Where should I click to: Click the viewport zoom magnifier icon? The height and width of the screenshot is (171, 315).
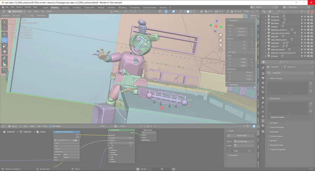pyautogui.click(x=220, y=35)
